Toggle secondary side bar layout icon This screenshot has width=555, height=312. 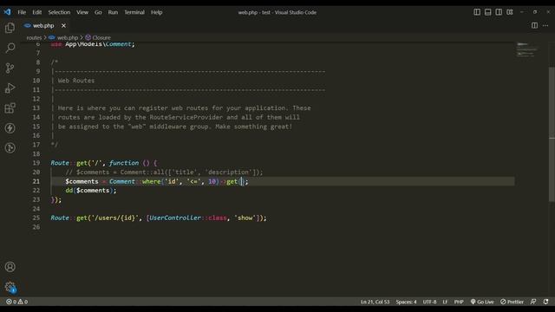pos(499,12)
